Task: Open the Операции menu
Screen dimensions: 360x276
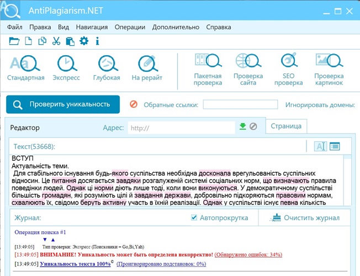Action: tap(130, 27)
